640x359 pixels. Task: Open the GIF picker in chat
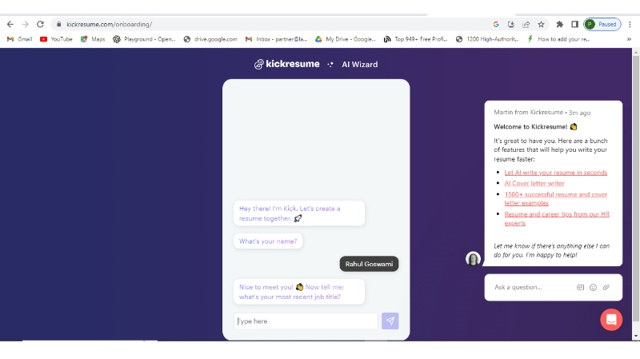(580, 287)
